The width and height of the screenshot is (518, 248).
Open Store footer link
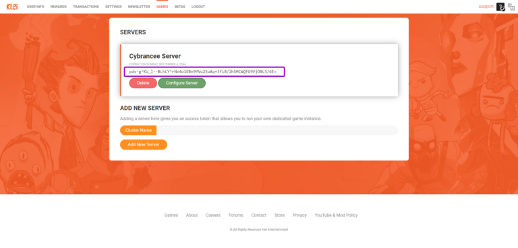coord(279,215)
